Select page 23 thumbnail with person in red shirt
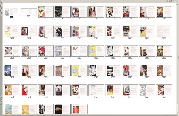The width and height of the screenshot is (179, 116). coord(46,51)
